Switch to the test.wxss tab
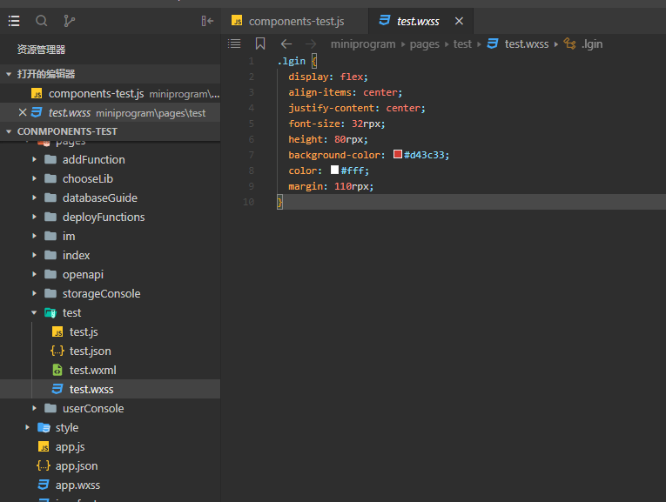The image size is (666, 502). (x=420, y=21)
